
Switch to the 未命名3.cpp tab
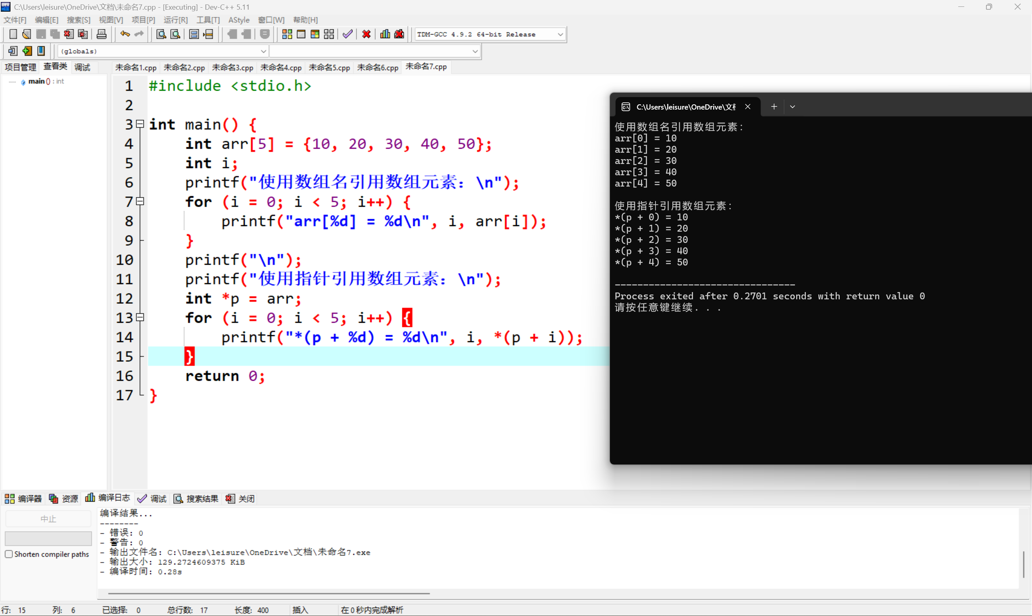click(233, 67)
